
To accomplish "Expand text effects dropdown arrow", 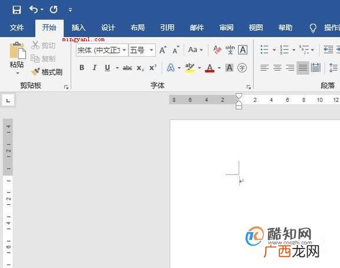I will [179, 68].
